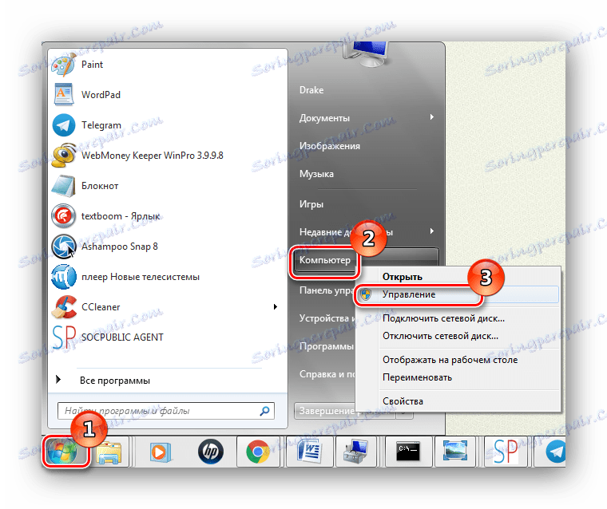Open WebMoney Keeper WinPro icon
The image size is (607, 509).
[x=63, y=156]
